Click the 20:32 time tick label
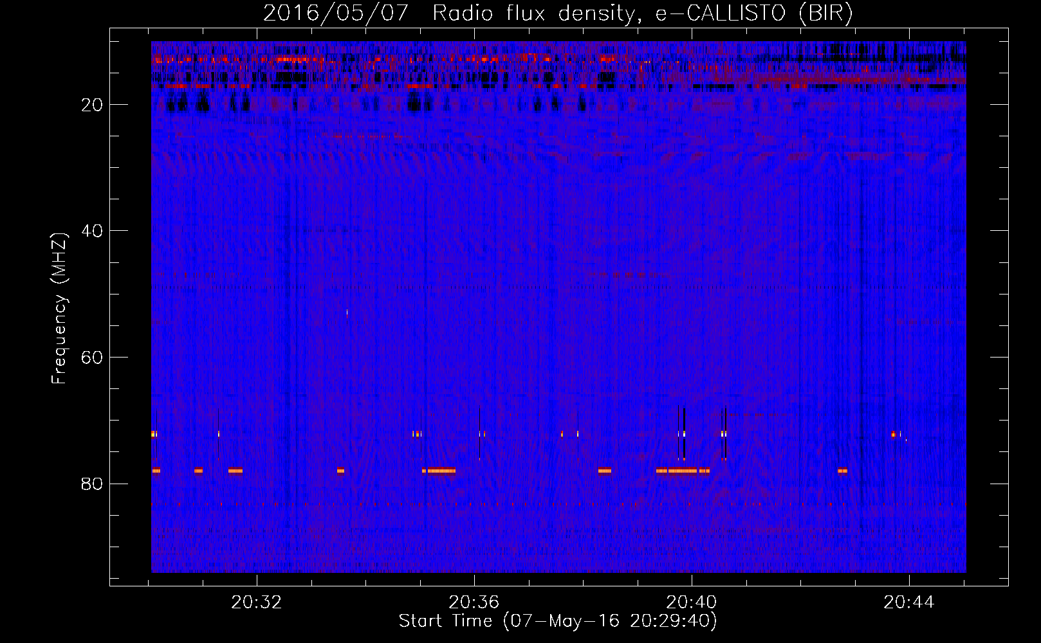1041x643 pixels. click(x=257, y=602)
